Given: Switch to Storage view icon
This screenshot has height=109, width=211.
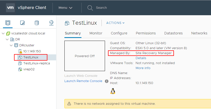Looking at the screenshot, I should (37, 23).
